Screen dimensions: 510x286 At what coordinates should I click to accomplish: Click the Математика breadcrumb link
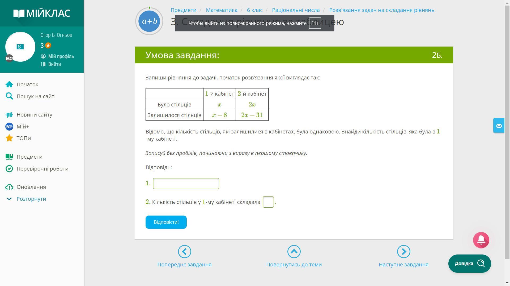coord(222,10)
